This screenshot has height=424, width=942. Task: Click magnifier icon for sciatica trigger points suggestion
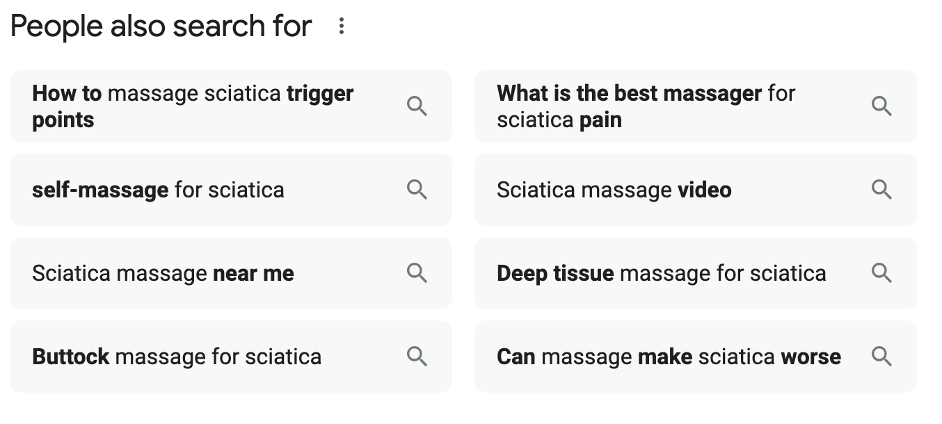coord(417,106)
